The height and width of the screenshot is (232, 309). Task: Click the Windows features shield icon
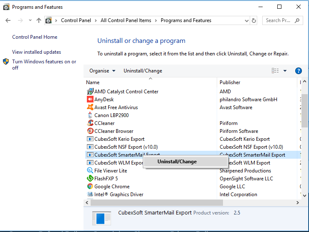6,62
